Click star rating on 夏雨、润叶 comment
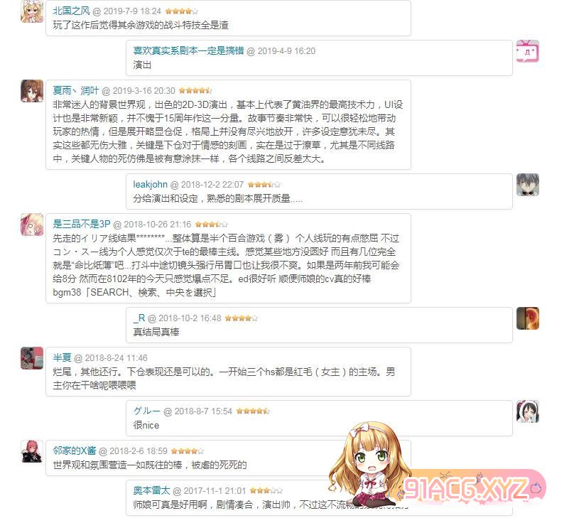The width and height of the screenshot is (569, 523). click(x=195, y=91)
